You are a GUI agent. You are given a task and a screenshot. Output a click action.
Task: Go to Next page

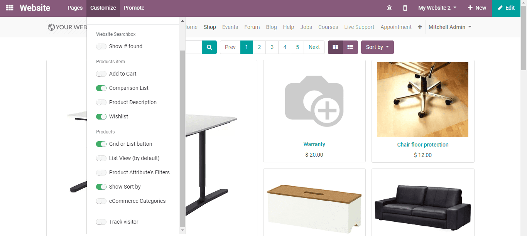(314, 47)
